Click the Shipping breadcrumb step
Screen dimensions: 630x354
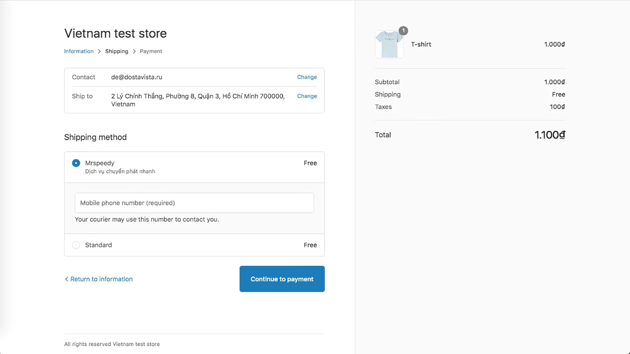pyautogui.click(x=117, y=51)
